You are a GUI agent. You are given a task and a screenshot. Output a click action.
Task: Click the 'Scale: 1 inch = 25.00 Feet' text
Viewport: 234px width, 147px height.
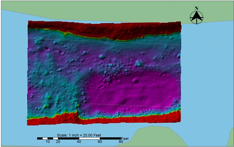pyautogui.click(x=79, y=135)
